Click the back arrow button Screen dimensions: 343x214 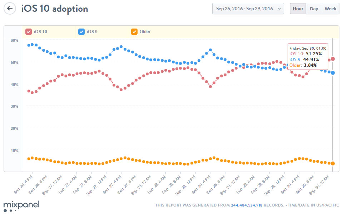pyautogui.click(x=10, y=8)
